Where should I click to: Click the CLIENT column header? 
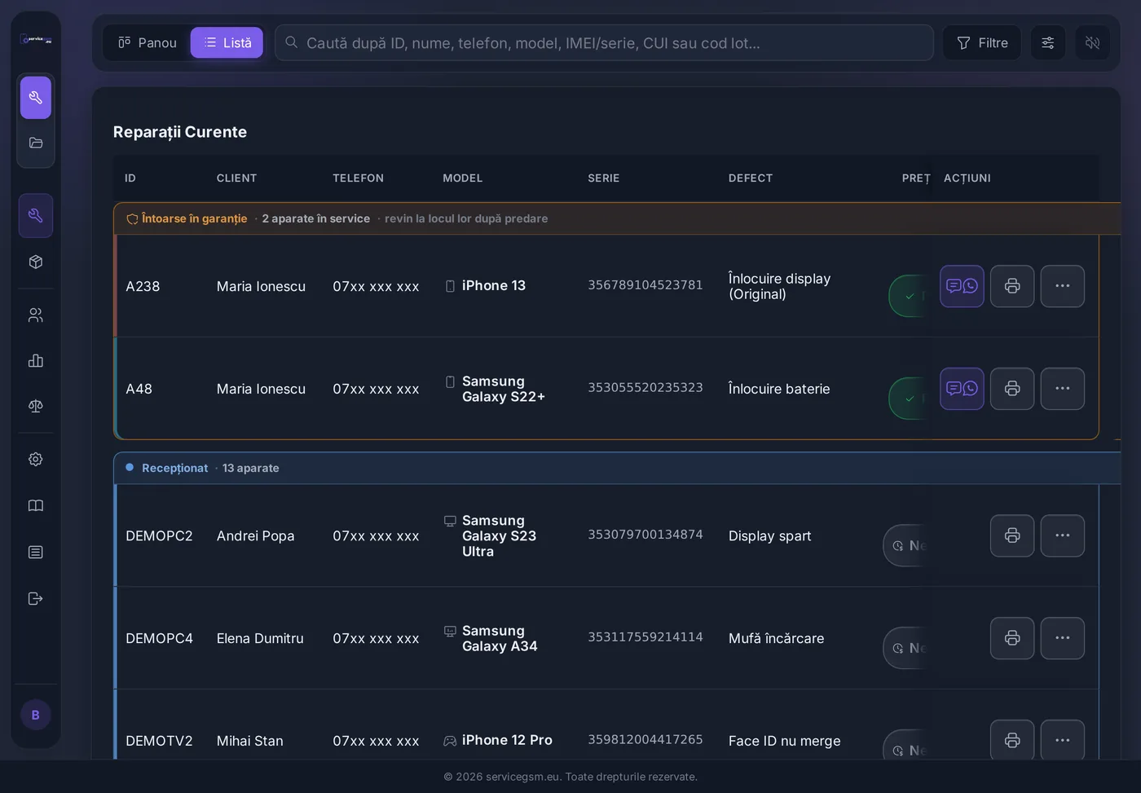[x=236, y=178]
